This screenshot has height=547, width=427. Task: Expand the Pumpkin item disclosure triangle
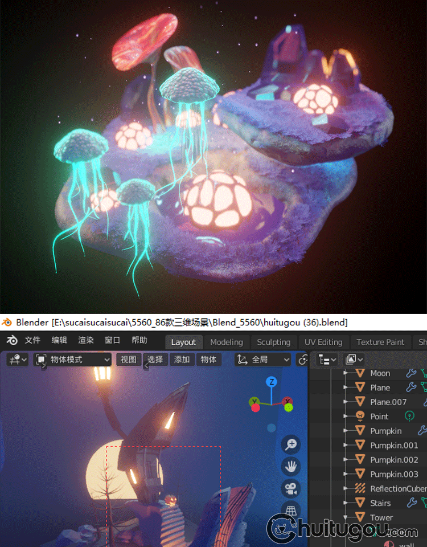tap(346, 431)
